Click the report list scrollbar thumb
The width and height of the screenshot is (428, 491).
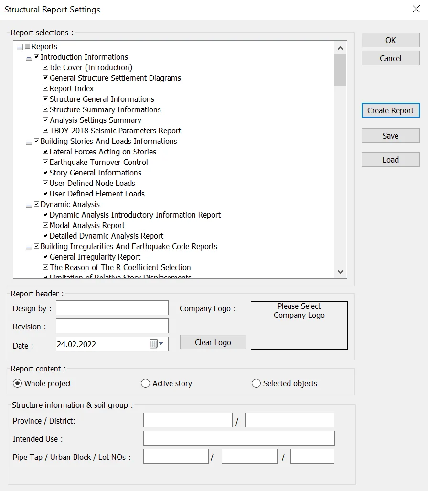pyautogui.click(x=340, y=69)
